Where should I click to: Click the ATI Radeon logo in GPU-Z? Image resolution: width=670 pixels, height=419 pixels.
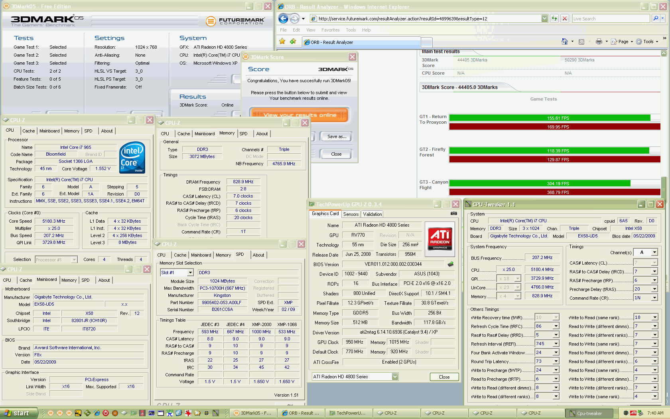440,239
